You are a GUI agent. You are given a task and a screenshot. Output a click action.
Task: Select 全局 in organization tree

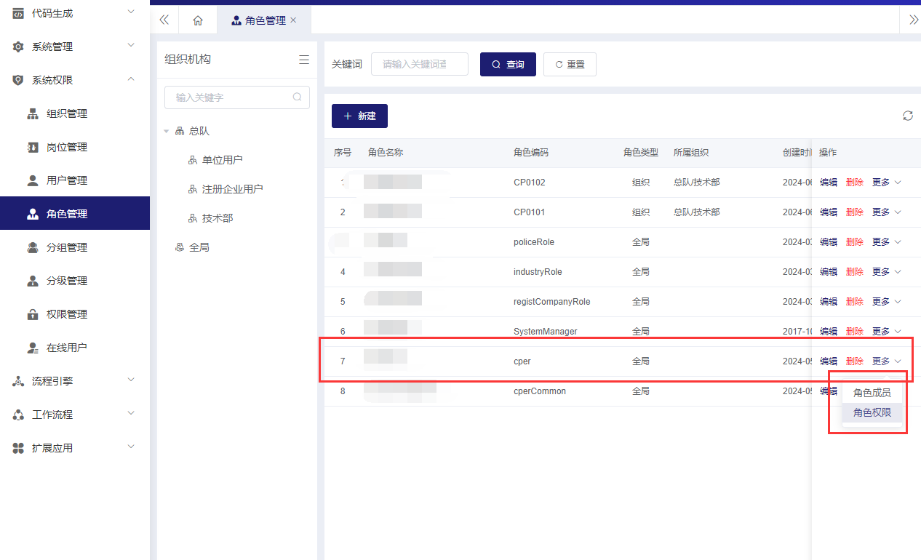pyautogui.click(x=199, y=247)
